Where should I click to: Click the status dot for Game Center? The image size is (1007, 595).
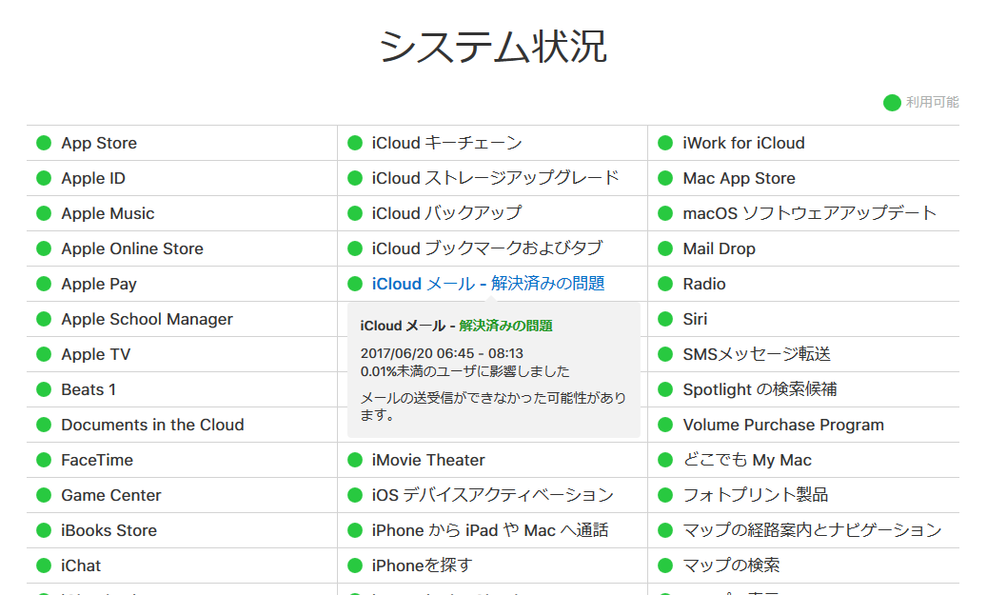coord(43,495)
